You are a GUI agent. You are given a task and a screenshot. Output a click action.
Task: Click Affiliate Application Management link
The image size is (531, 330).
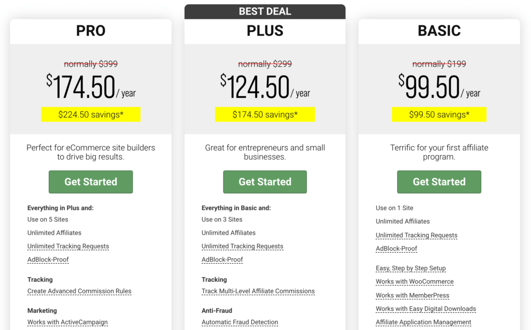[x=423, y=322]
